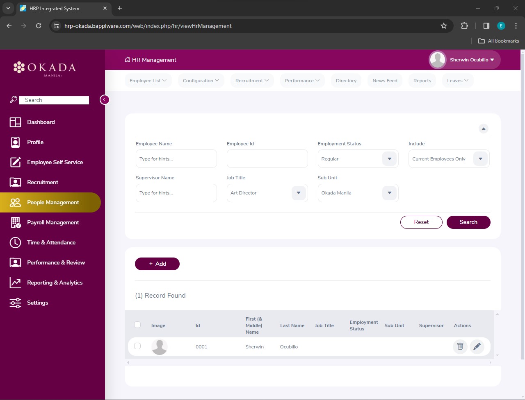Screen dimensions: 525x400
Task: Open the Settings sliders icon in sidebar
Action: click(x=15, y=303)
